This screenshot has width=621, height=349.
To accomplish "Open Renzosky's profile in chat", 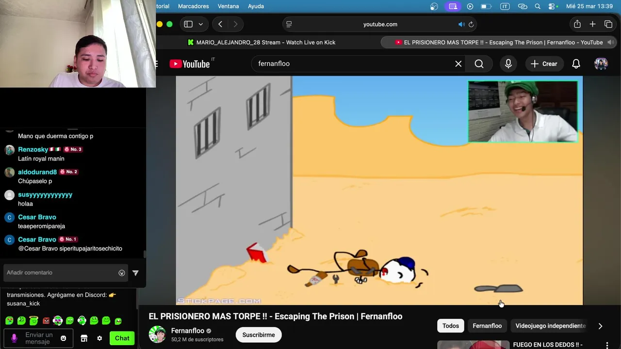I will click(33, 149).
